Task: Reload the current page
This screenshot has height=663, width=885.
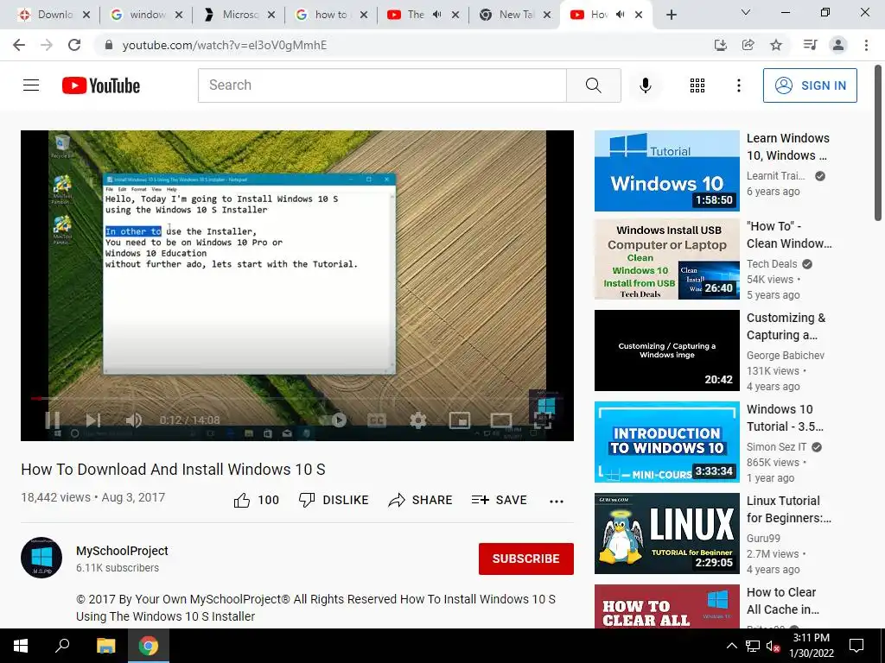Action: pyautogui.click(x=74, y=45)
